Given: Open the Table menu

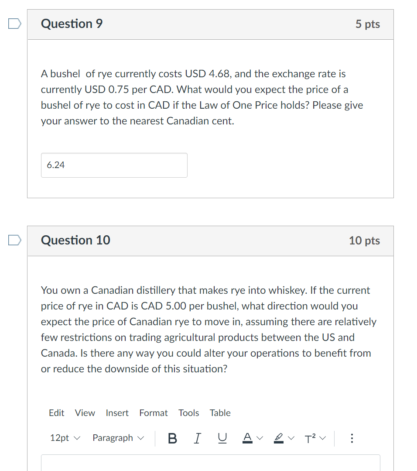Looking at the screenshot, I should tap(220, 413).
